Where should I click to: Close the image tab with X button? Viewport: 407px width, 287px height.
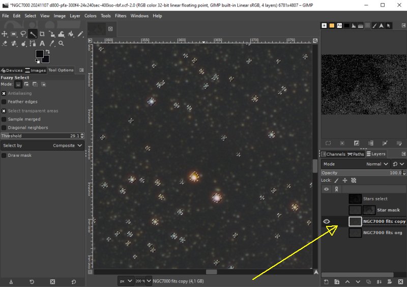pos(110,29)
